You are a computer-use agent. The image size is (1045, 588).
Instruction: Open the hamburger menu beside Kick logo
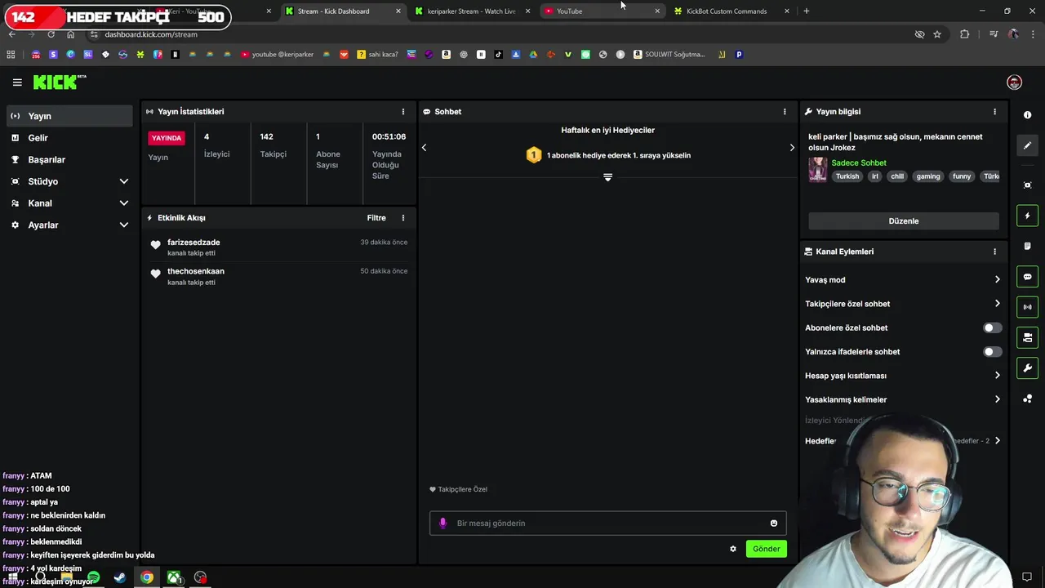pyautogui.click(x=17, y=82)
